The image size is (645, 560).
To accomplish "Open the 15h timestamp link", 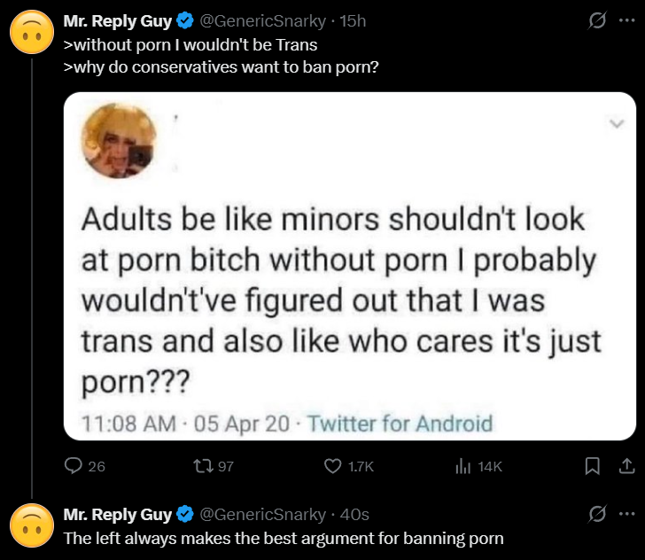I will pos(354,21).
